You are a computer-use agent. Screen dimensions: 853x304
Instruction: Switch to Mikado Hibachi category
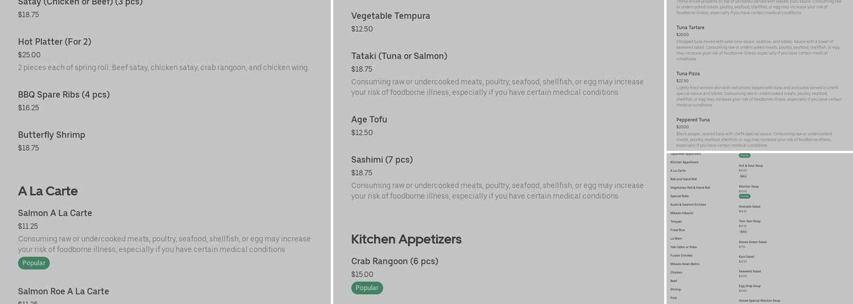tap(682, 213)
